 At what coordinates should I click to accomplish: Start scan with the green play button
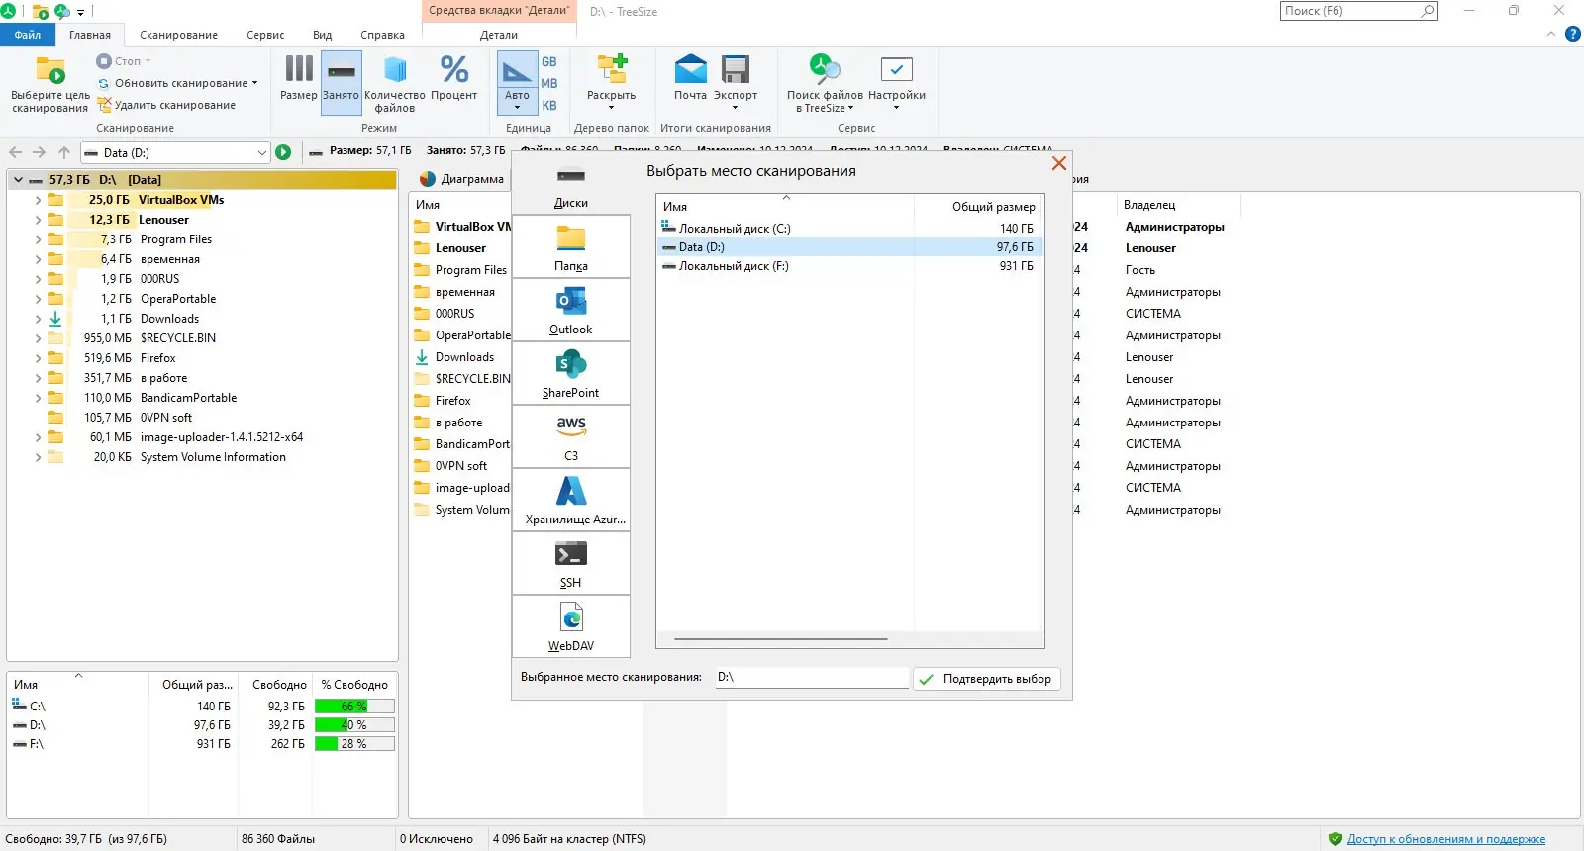[x=283, y=152]
